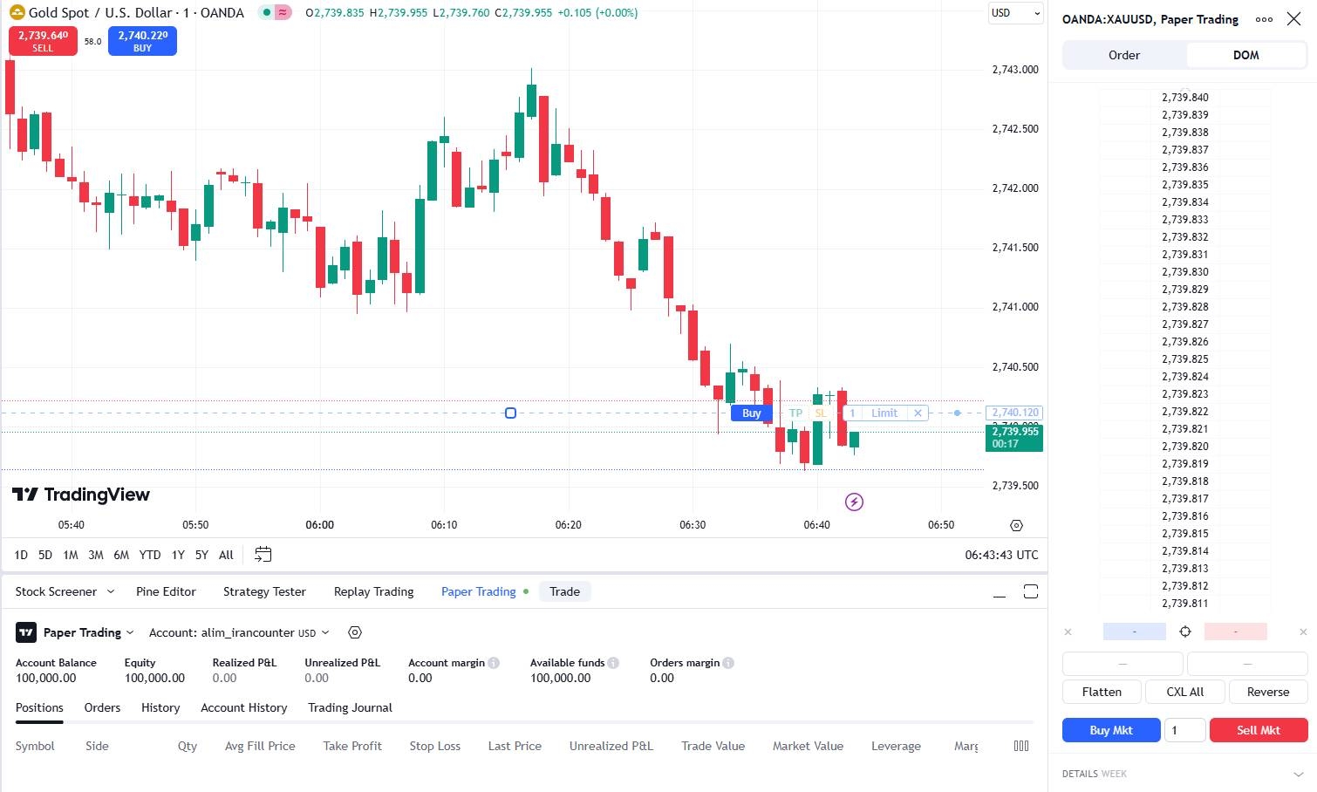Switch order panel to Order view
Image resolution: width=1317 pixels, height=792 pixels.
[x=1124, y=55]
